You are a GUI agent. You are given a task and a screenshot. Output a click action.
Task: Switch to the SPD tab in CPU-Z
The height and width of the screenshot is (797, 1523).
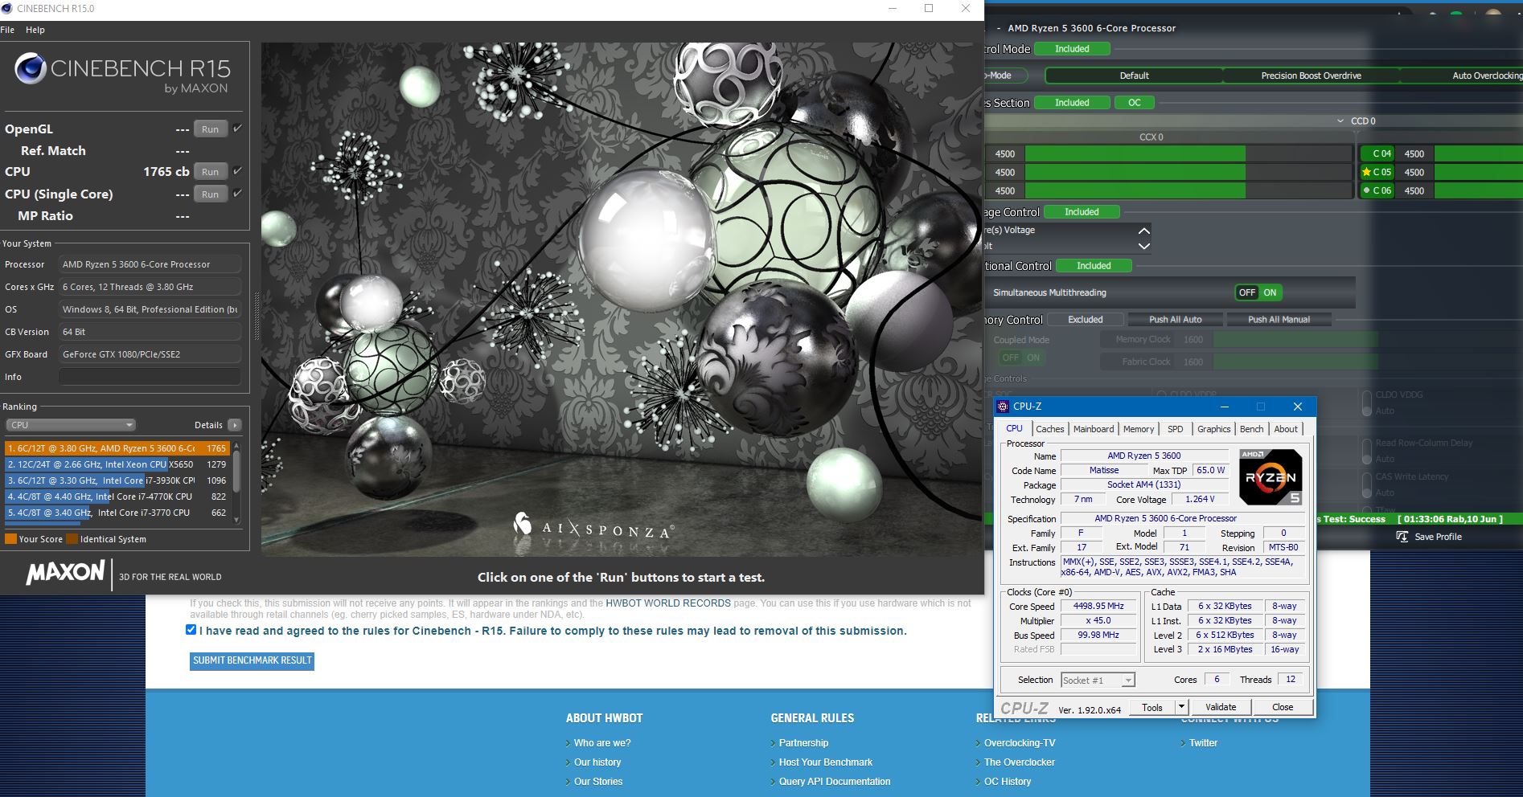click(x=1176, y=429)
